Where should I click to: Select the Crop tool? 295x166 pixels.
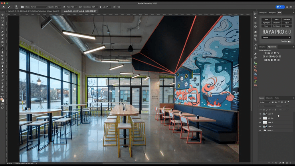tap(2, 28)
